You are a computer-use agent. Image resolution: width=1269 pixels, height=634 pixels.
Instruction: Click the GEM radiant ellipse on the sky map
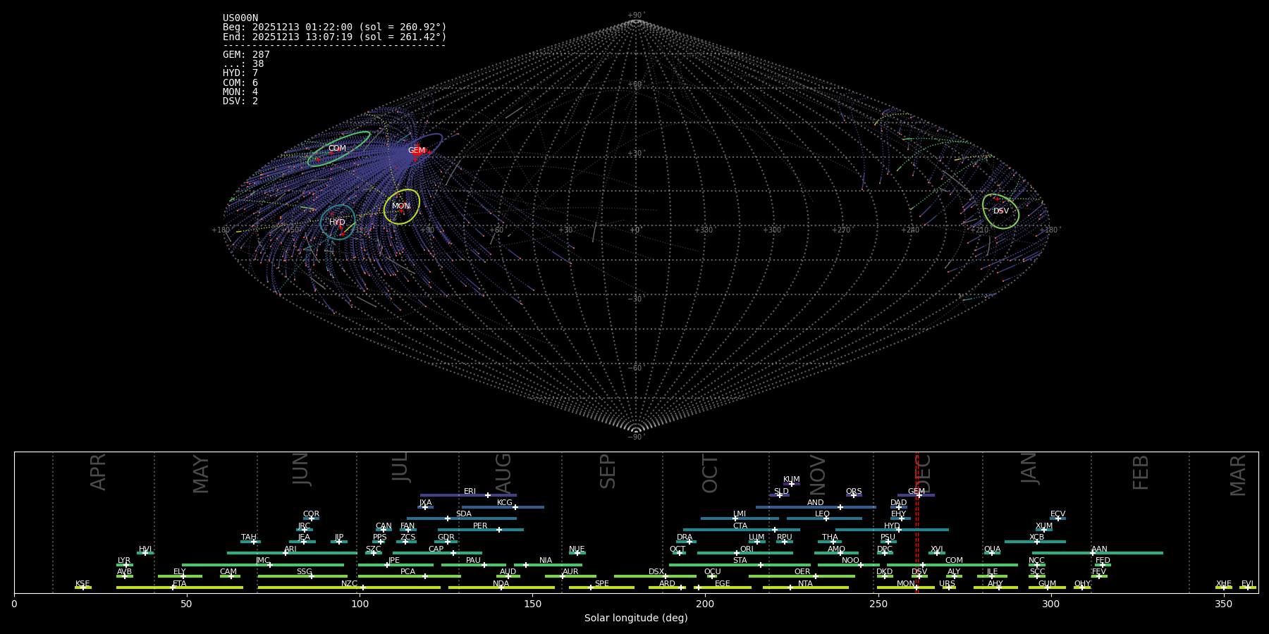point(425,147)
